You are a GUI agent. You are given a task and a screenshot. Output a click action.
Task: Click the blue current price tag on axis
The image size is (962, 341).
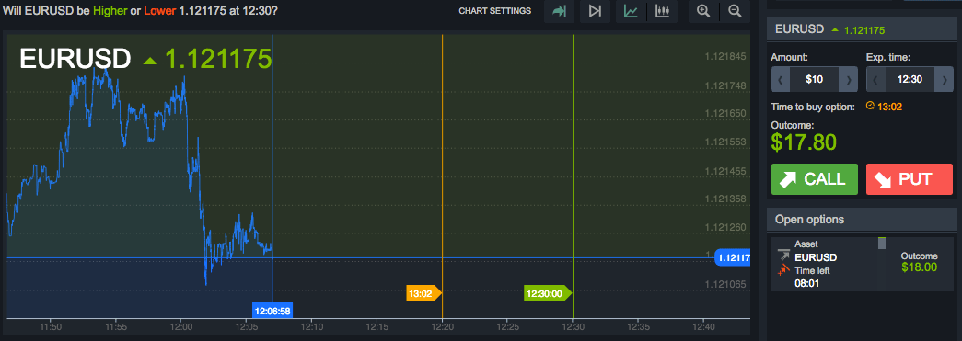(x=733, y=258)
